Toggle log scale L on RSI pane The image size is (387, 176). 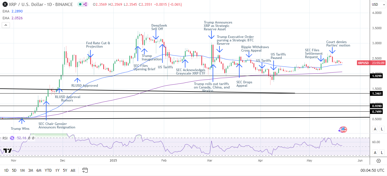pyautogui.click(x=382, y=152)
